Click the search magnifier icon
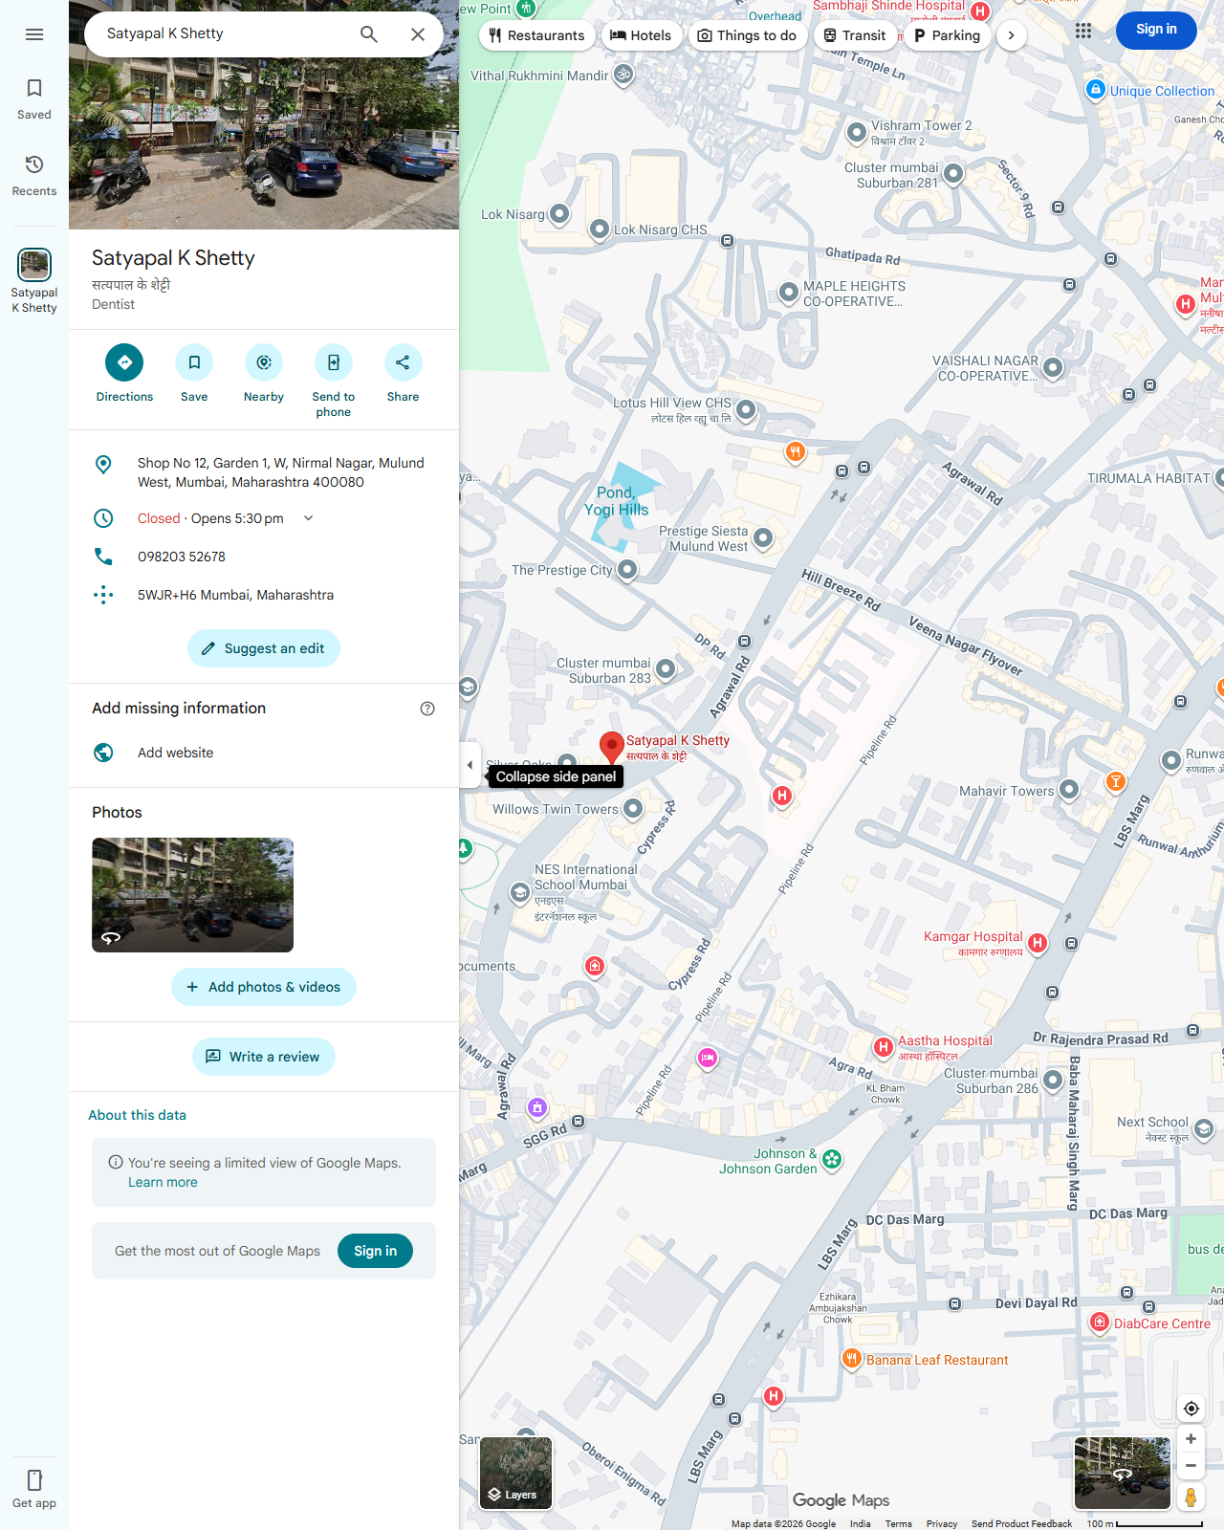This screenshot has height=1530, width=1224. click(x=369, y=34)
